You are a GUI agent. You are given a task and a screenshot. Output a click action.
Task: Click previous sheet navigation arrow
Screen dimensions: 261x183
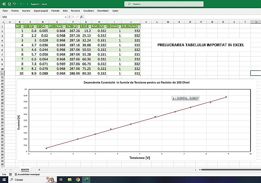point(5,170)
